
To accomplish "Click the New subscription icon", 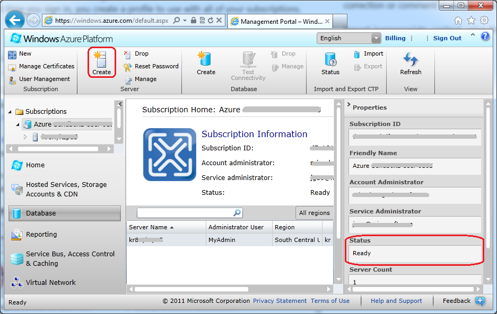I will click(x=12, y=55).
